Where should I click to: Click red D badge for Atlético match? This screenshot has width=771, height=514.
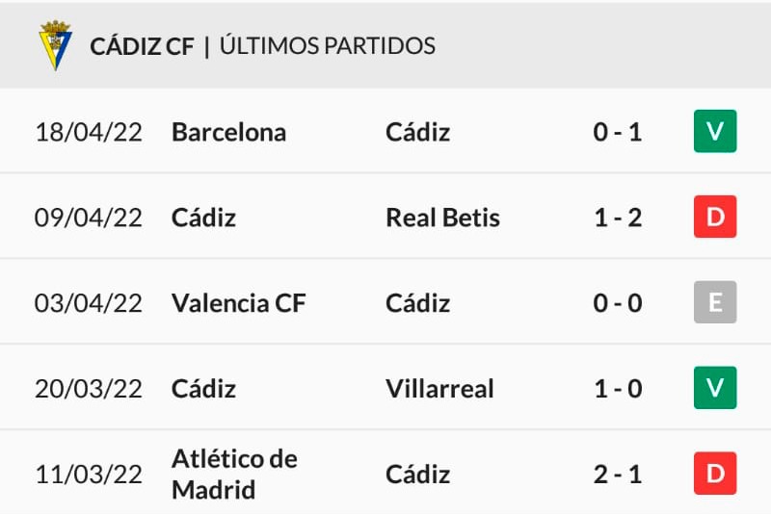tap(715, 474)
